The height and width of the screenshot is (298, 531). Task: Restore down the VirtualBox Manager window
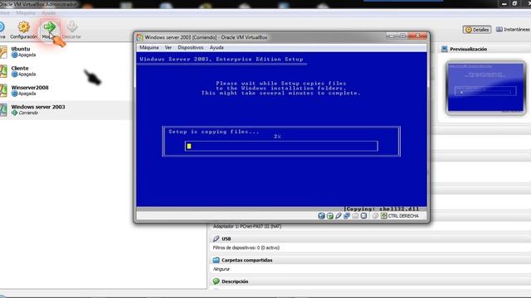tap(514, 3)
